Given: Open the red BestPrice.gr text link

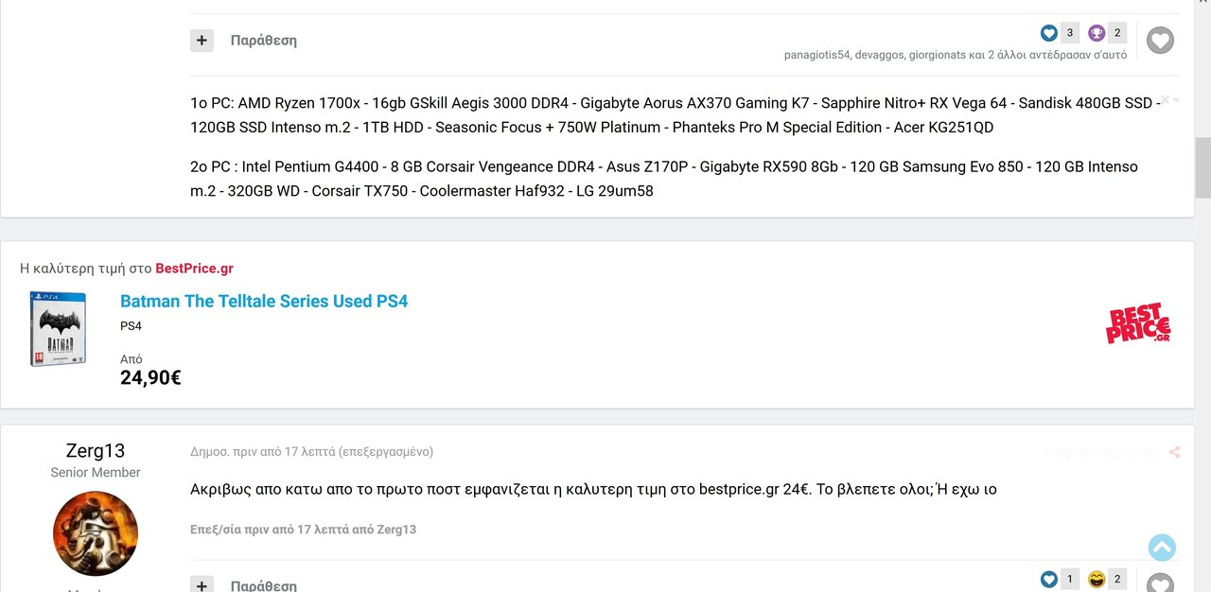Looking at the screenshot, I should pyautogui.click(x=194, y=269).
